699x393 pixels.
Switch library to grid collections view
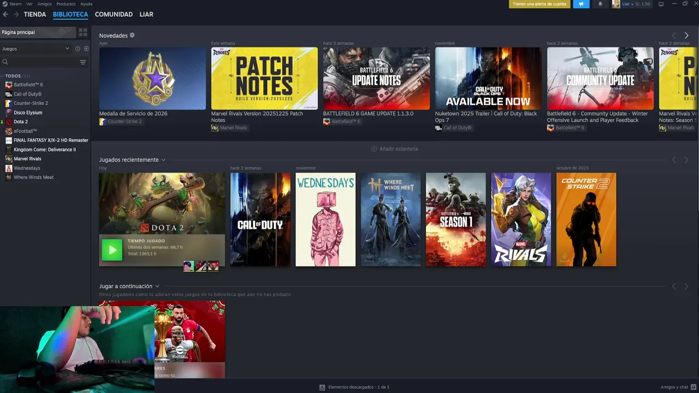[83, 32]
